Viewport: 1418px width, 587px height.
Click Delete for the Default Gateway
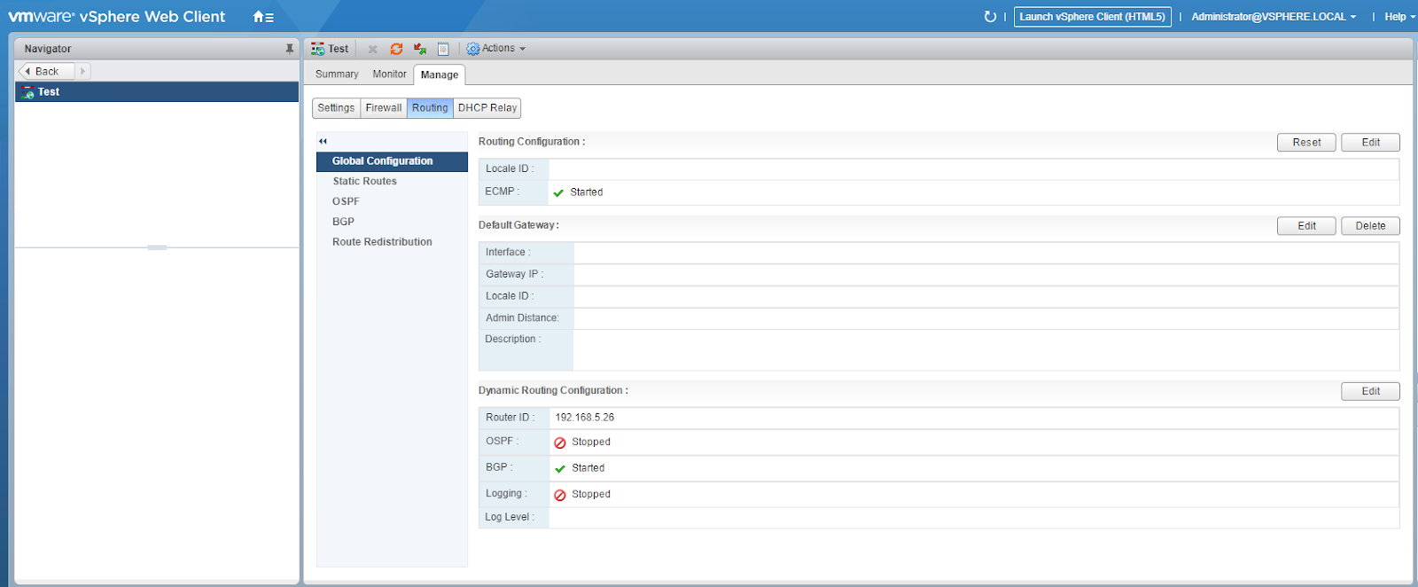pyautogui.click(x=1370, y=226)
